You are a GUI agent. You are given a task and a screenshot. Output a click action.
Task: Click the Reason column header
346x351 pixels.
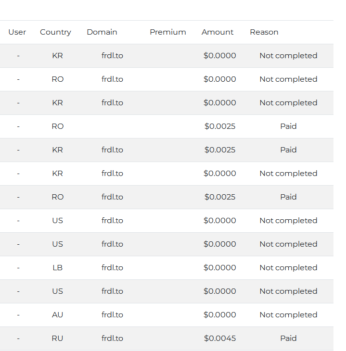tap(264, 32)
